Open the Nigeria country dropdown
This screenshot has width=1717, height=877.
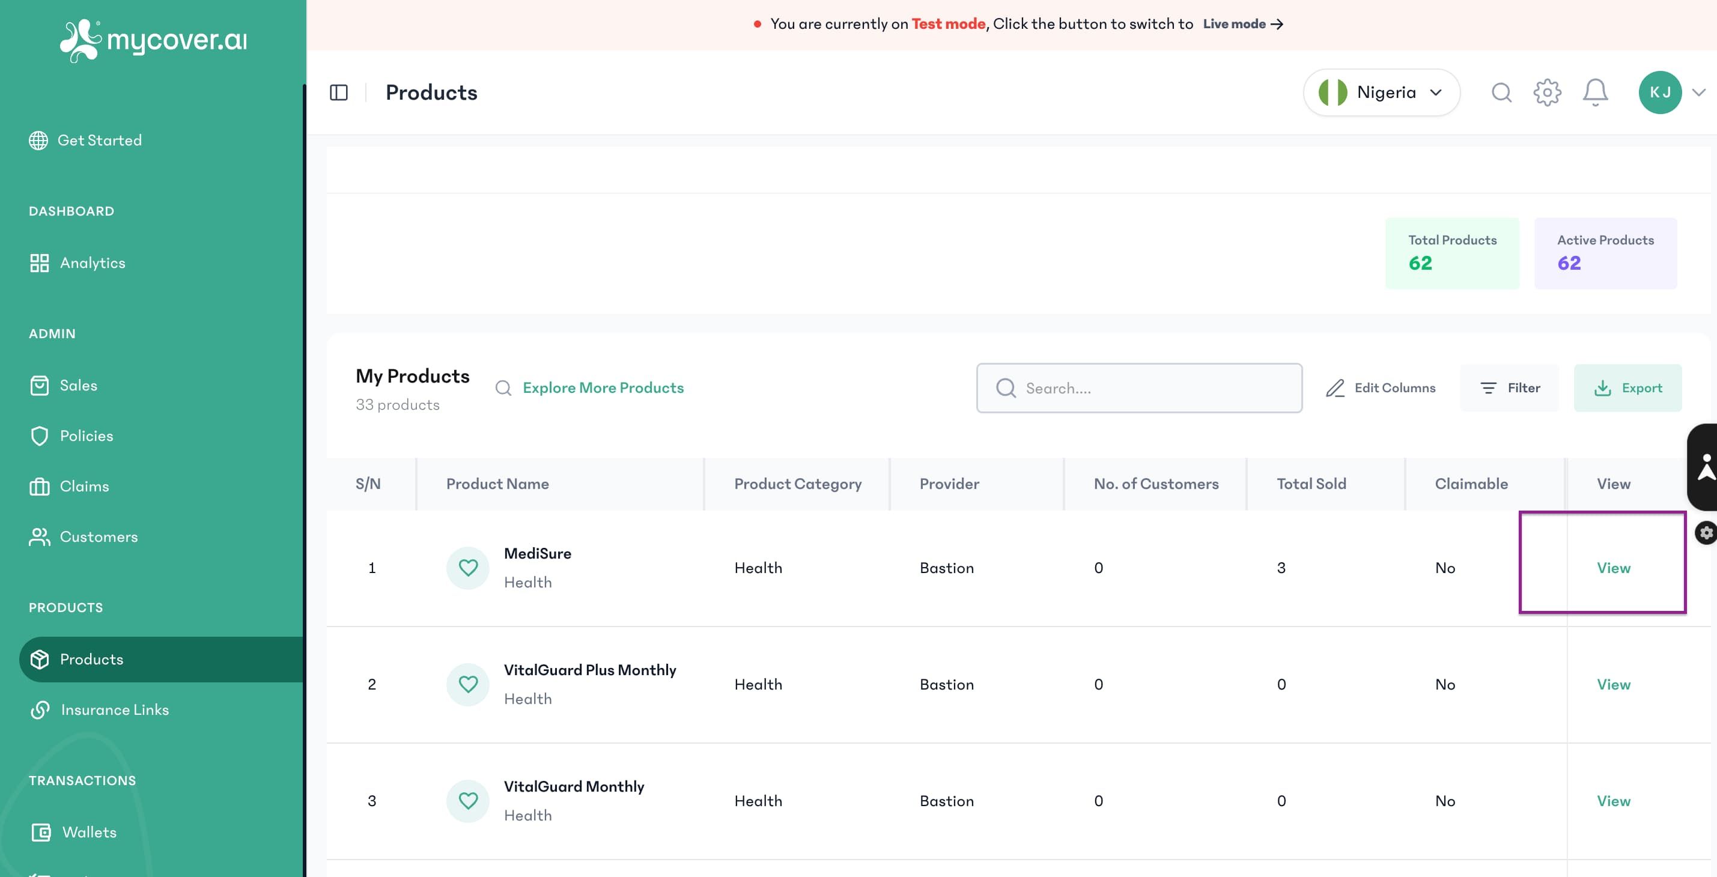1381,92
